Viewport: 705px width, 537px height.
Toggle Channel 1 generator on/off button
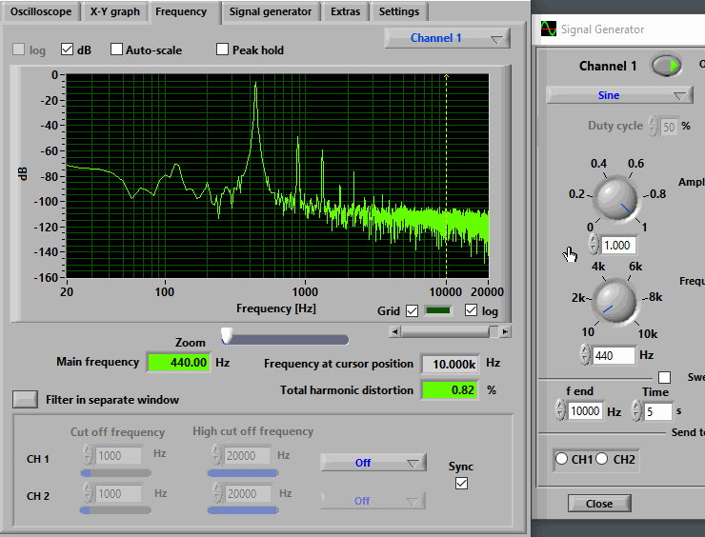(667, 66)
